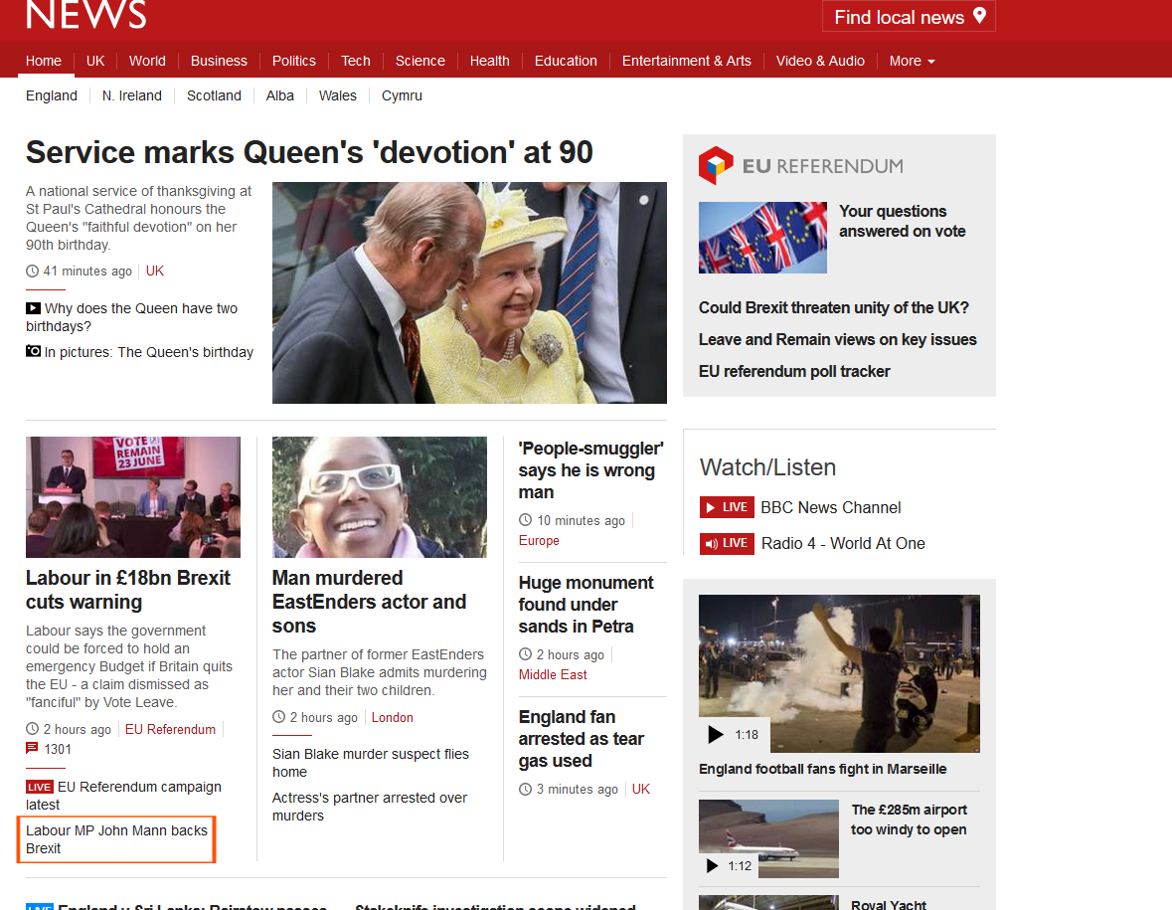The image size is (1172, 910).
Task: Open the Science section
Action: tap(420, 61)
